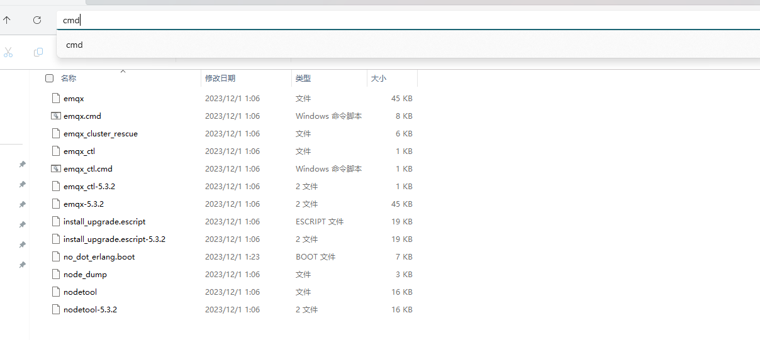Select the file name nodetool-5.3.2
This screenshot has height=340, width=760.
tap(90, 310)
